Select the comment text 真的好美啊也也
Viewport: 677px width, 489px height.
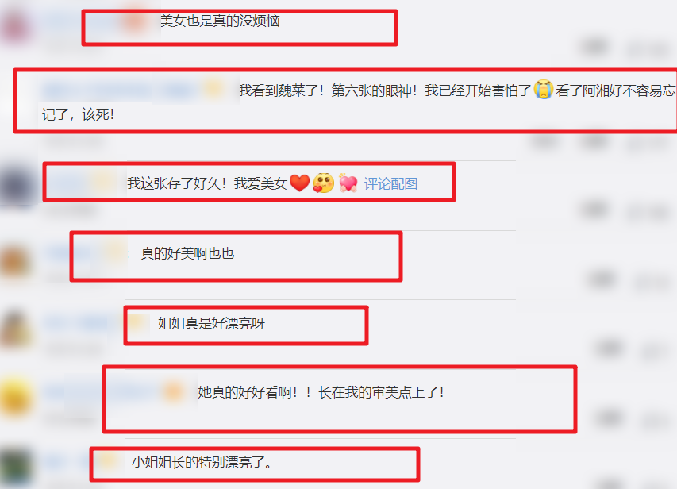[187, 253]
